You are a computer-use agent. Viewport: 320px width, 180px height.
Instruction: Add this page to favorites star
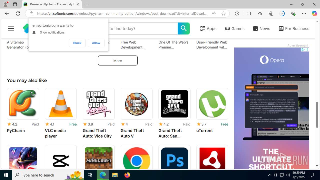tap(223, 13)
